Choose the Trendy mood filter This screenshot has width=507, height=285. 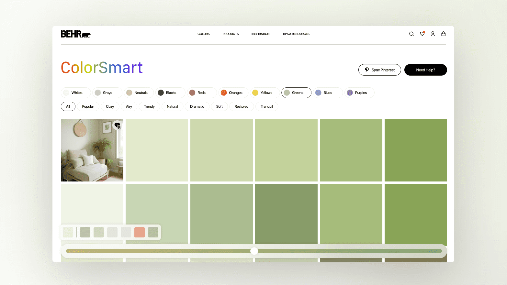(149, 106)
